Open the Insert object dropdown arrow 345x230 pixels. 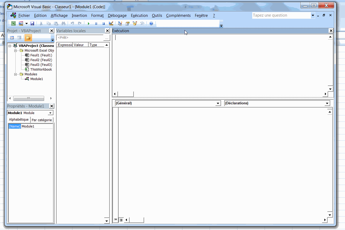click(x=26, y=23)
